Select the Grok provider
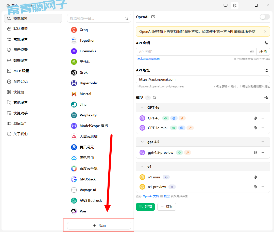This screenshot has width=274, height=232. tap(99, 73)
